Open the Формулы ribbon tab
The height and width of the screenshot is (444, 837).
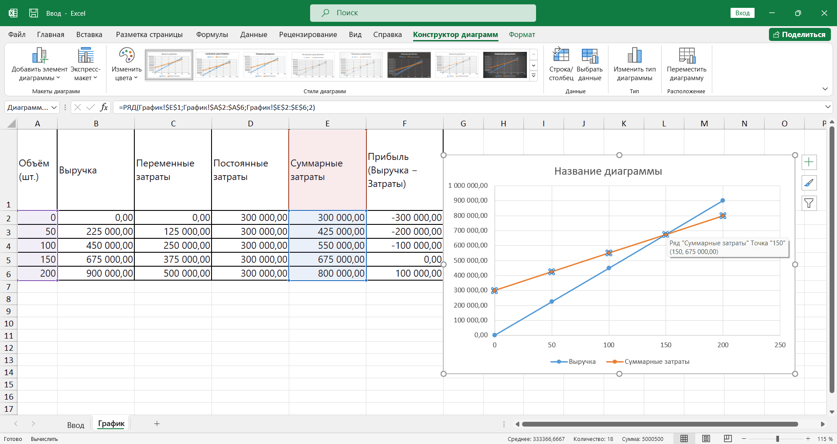point(212,34)
